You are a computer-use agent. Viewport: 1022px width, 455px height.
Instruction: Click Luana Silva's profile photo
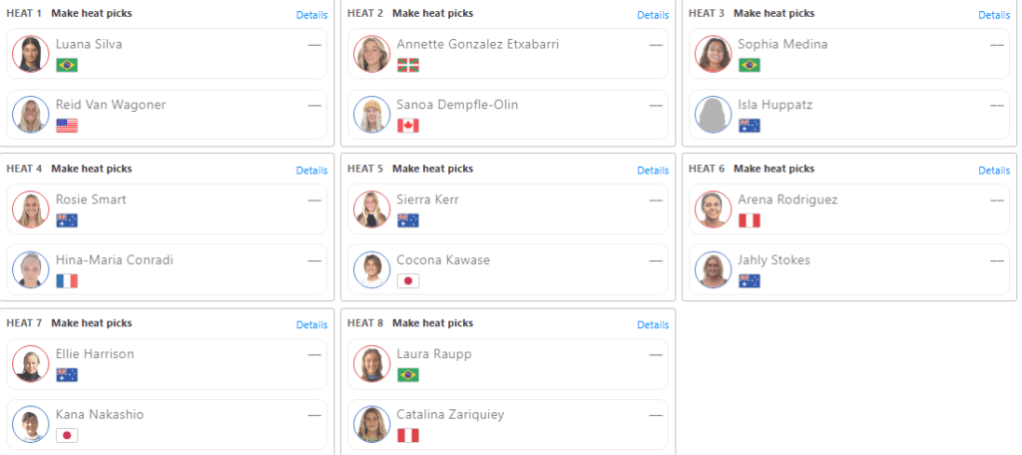(31, 54)
